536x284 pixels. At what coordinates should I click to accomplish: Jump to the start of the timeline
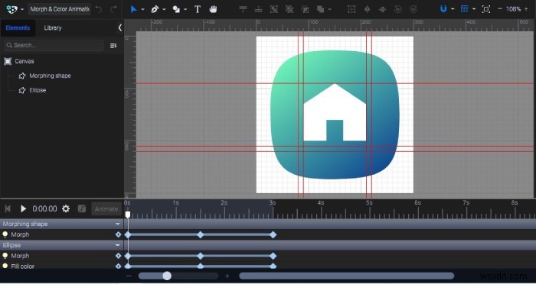pyautogui.click(x=8, y=208)
